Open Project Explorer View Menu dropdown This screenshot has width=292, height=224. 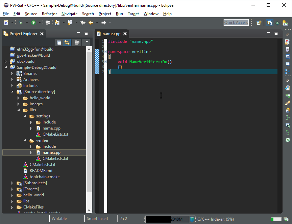87,42
